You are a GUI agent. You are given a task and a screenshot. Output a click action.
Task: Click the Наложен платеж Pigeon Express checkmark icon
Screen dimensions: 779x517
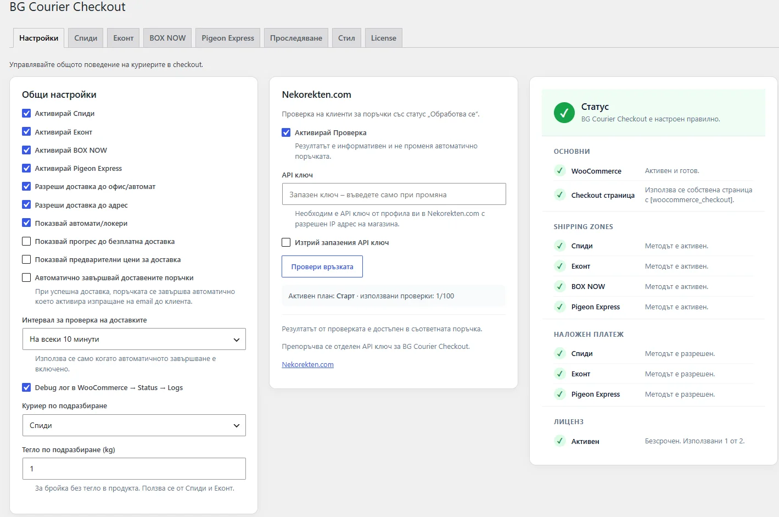560,394
